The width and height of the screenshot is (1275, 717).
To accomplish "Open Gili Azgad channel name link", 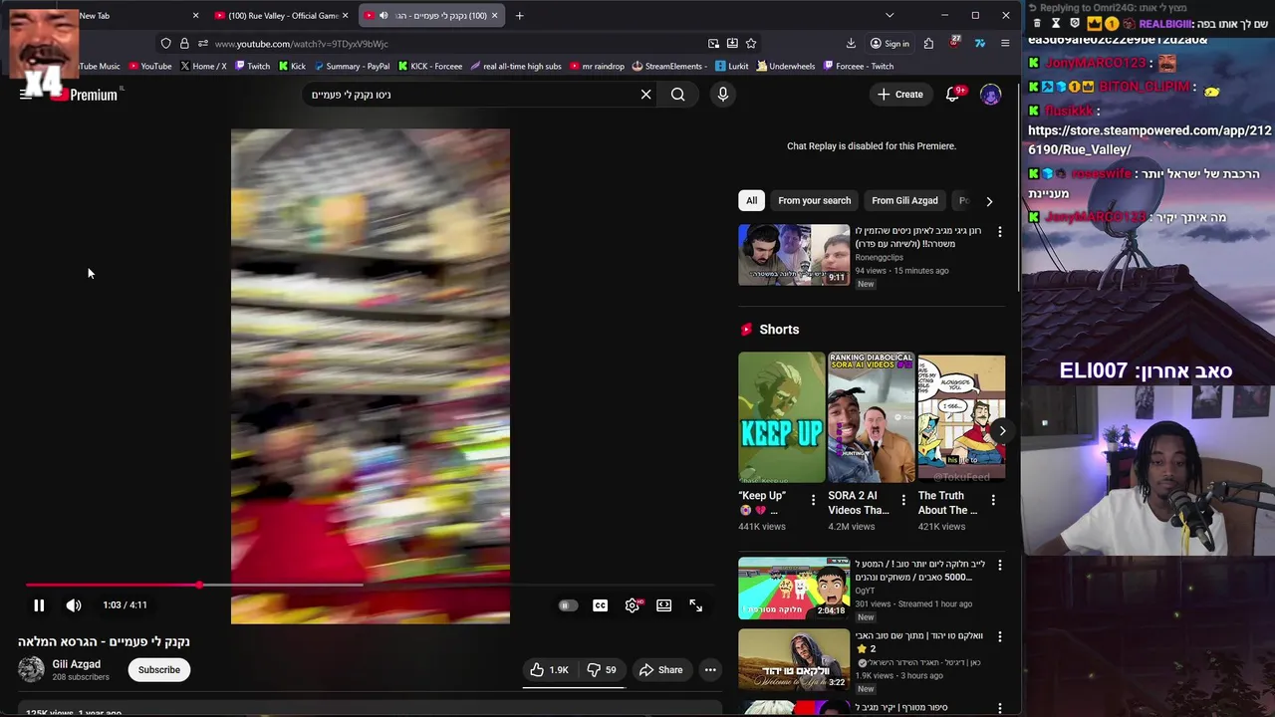I will 77,664.
